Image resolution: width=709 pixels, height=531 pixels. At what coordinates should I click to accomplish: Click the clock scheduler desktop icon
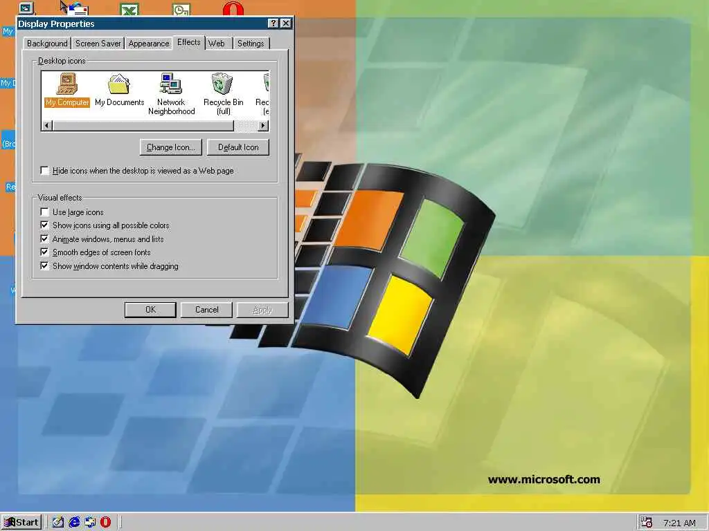point(181,9)
